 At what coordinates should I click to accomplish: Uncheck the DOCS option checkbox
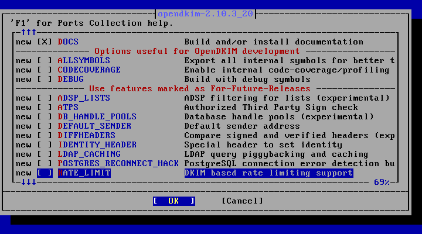coord(45,42)
